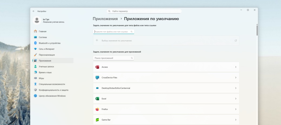Screen dimensions: 281x125
Task: Expand the Access row chevron
Action: pos(236,67)
